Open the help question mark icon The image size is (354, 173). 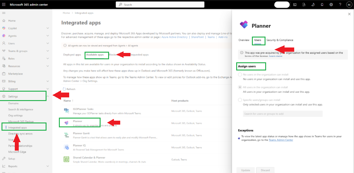(x=340, y=5)
